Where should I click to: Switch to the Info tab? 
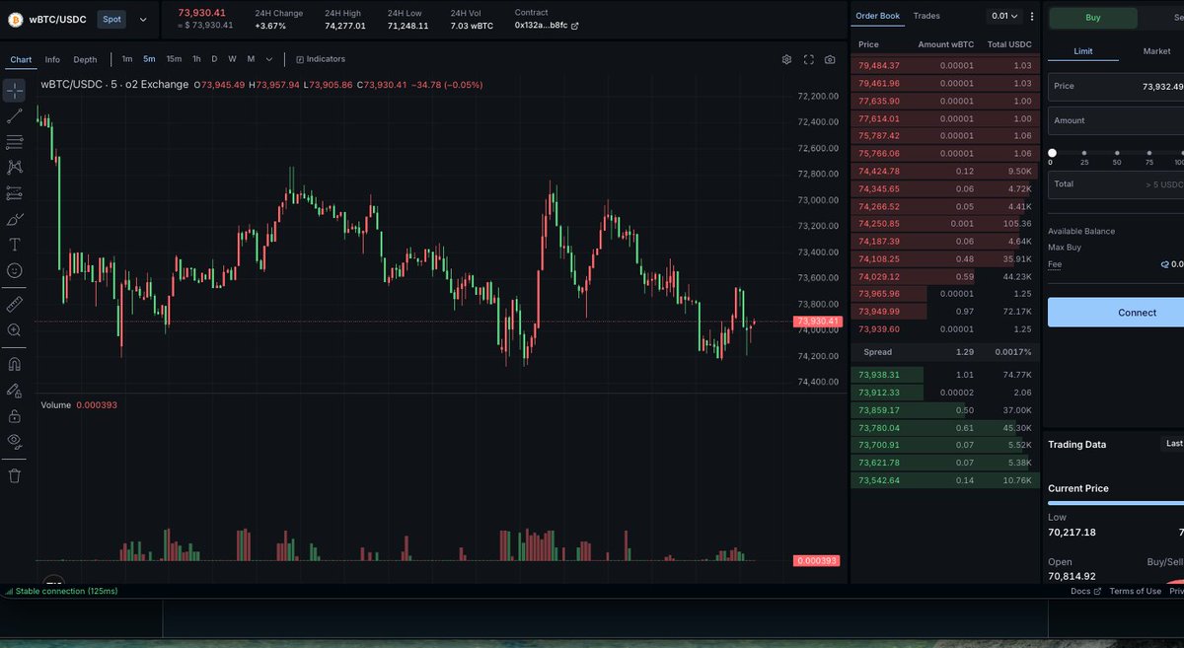(52, 59)
